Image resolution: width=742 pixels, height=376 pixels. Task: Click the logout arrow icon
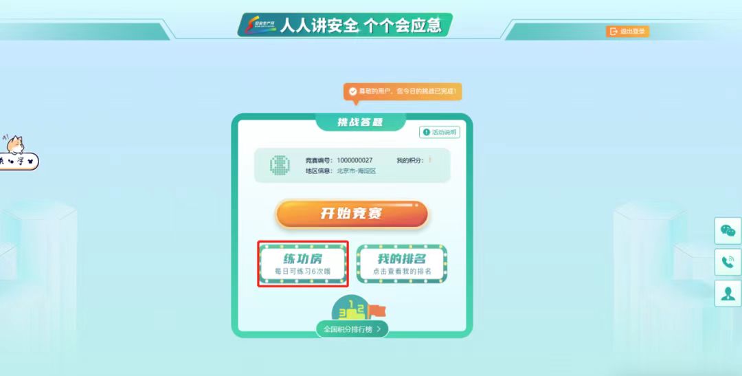point(614,31)
